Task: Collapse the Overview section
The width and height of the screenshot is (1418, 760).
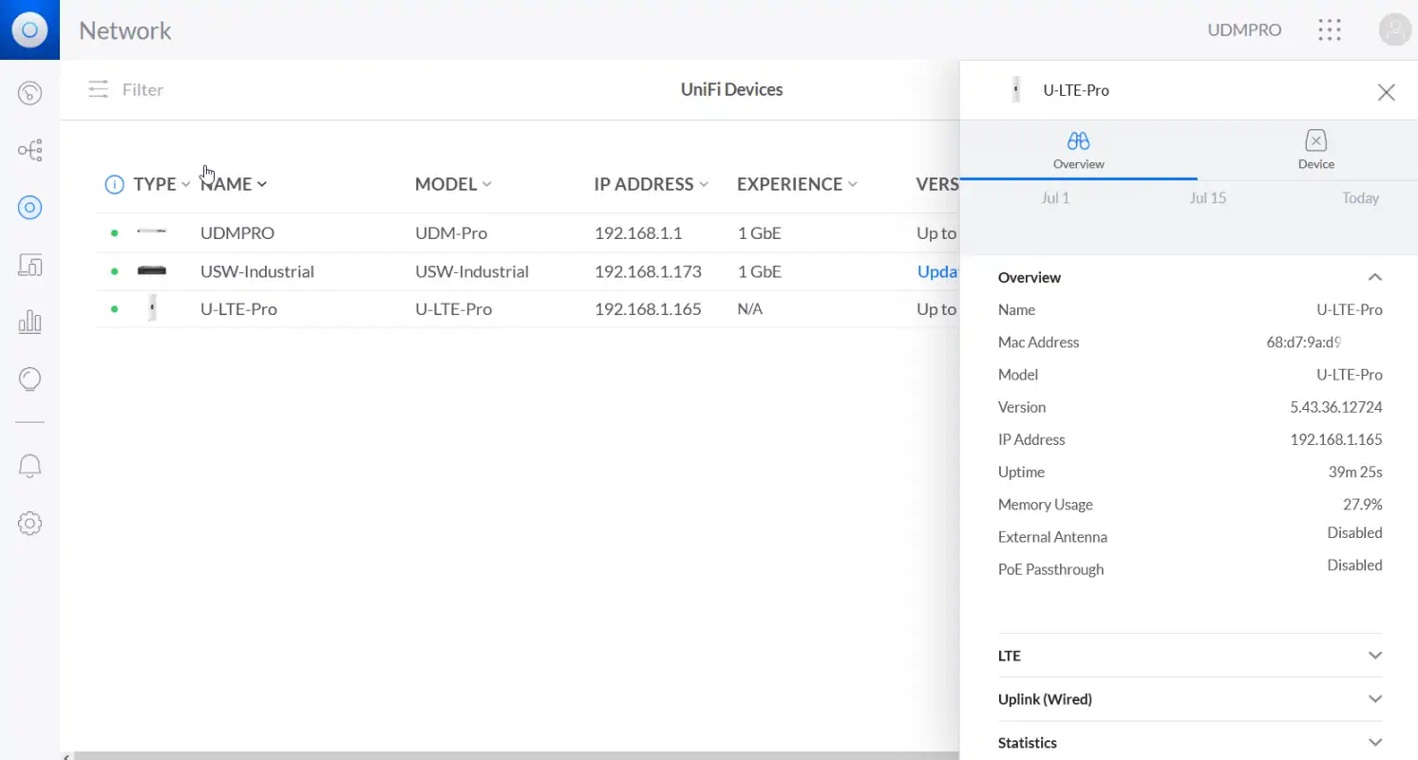Action: point(1374,277)
